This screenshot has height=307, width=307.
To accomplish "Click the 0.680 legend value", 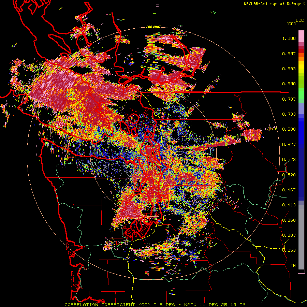I will (289, 129).
